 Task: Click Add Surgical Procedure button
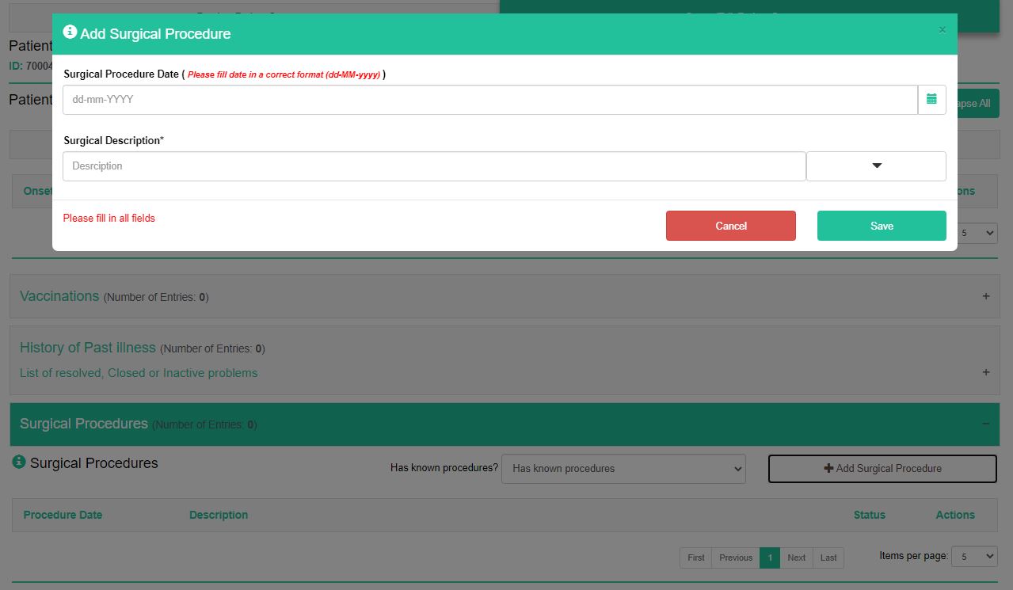point(882,469)
